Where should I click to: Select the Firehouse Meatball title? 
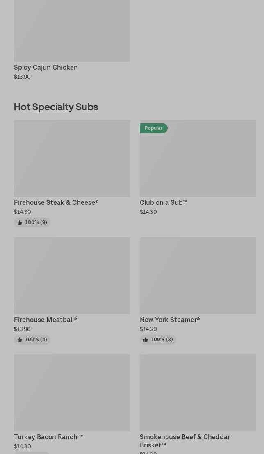click(45, 320)
